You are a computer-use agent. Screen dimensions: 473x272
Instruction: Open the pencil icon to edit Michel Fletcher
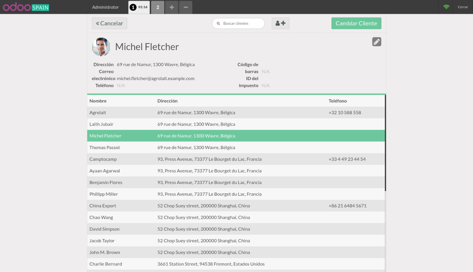(x=377, y=41)
